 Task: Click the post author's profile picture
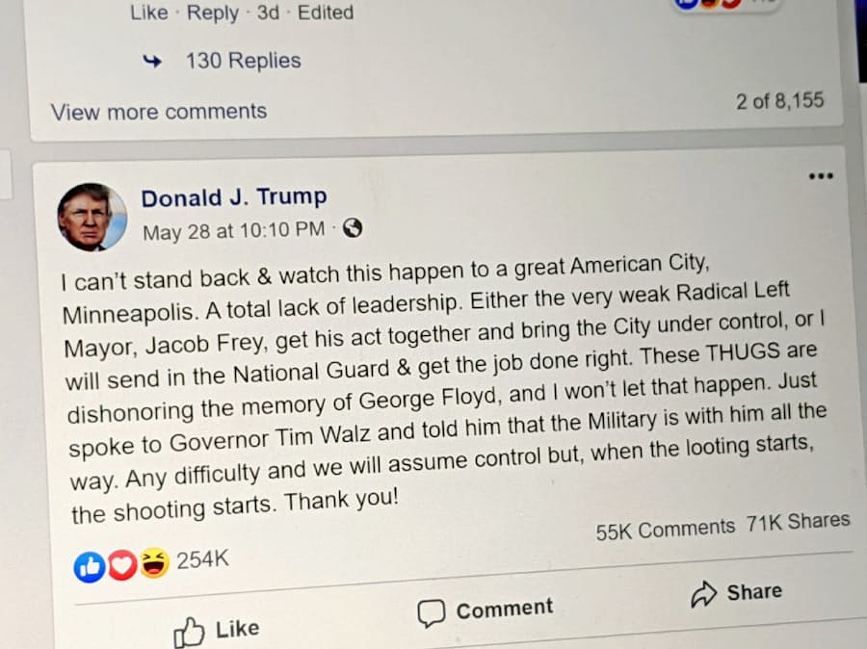92,217
